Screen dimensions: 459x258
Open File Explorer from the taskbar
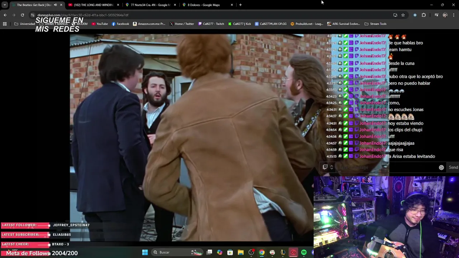click(x=241, y=252)
